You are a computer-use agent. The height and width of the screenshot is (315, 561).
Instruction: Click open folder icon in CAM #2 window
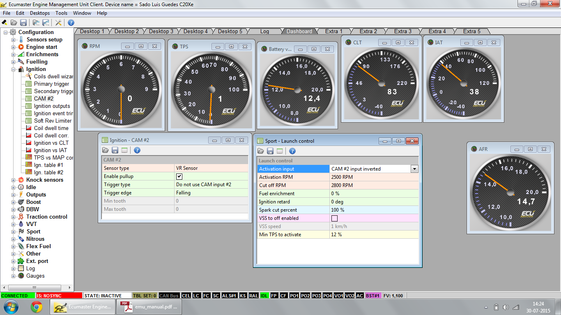106,150
